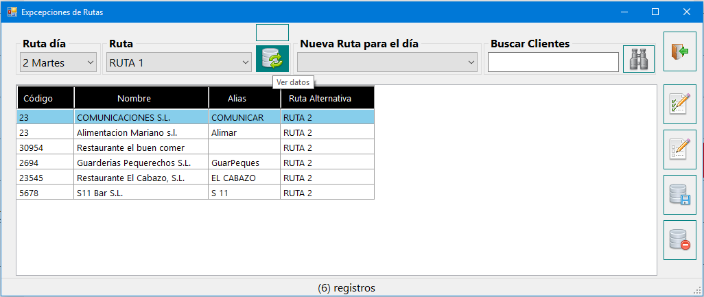Click the database save disk icon
Viewport: 704px width, 297px height.
[680, 194]
